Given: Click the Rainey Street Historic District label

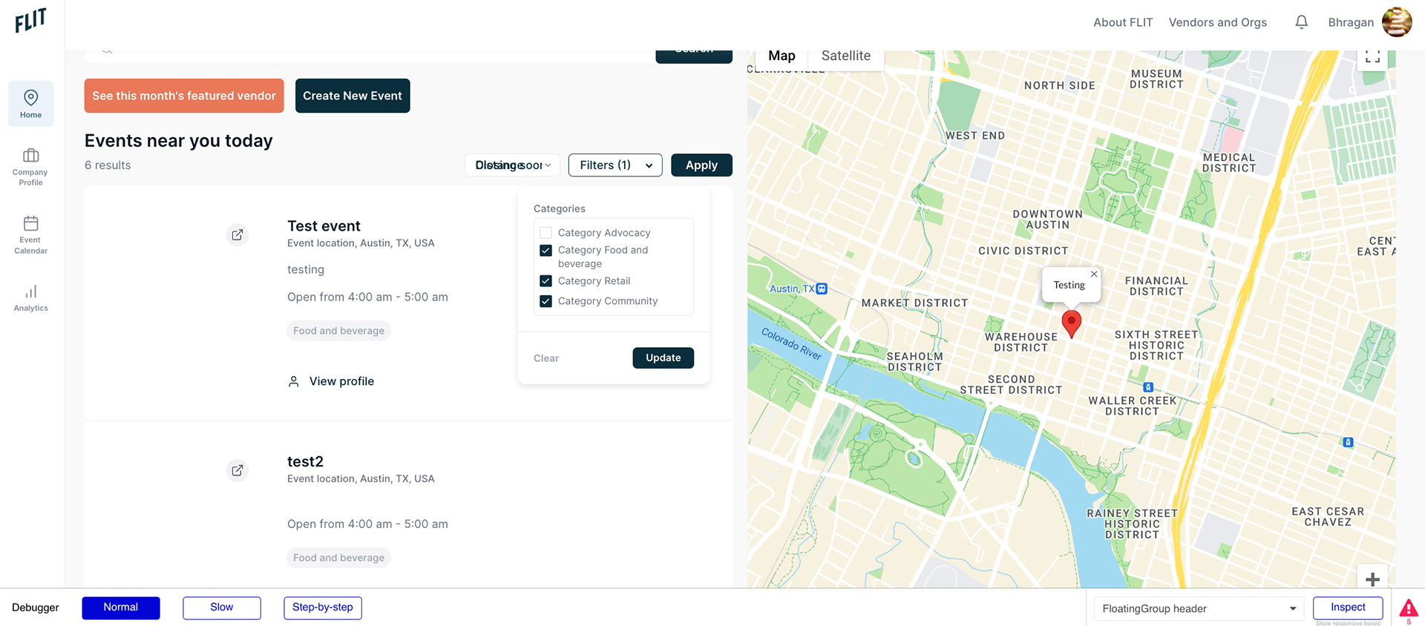Looking at the screenshot, I should pyautogui.click(x=1132, y=524).
